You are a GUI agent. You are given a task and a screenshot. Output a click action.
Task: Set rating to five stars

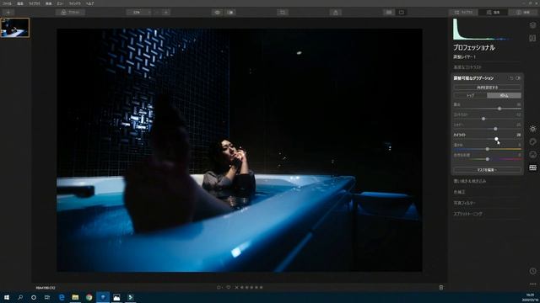coord(261,287)
